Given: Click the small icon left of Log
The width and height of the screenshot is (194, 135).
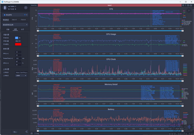Looking at the screenshot, I should point(32,133).
